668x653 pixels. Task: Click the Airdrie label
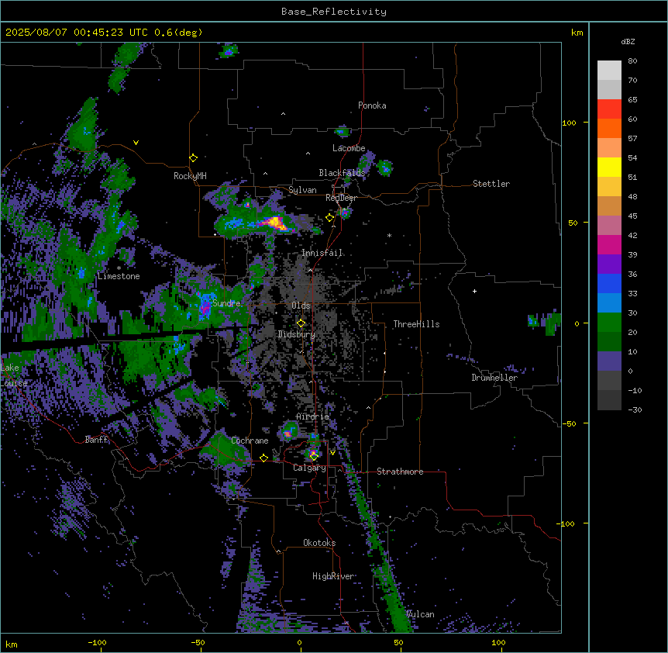coord(312,416)
